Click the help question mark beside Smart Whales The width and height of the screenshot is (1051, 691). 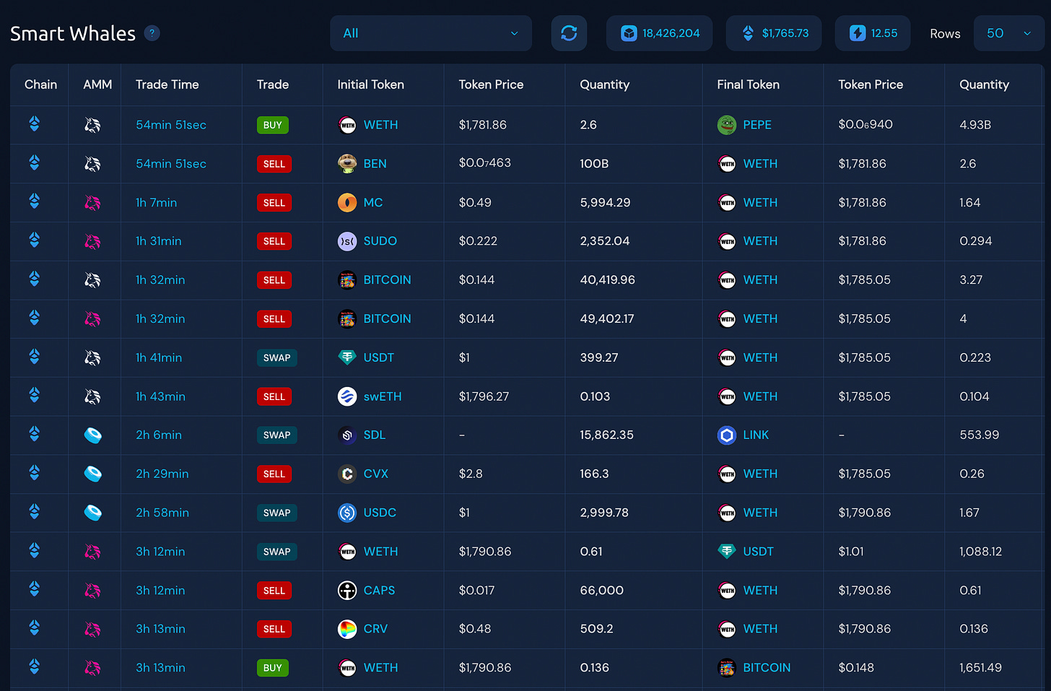pyautogui.click(x=152, y=33)
